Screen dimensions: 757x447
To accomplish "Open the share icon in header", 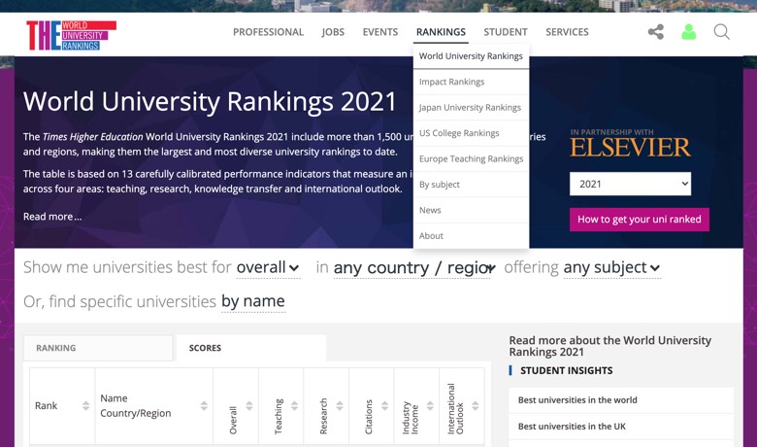I will click(656, 32).
